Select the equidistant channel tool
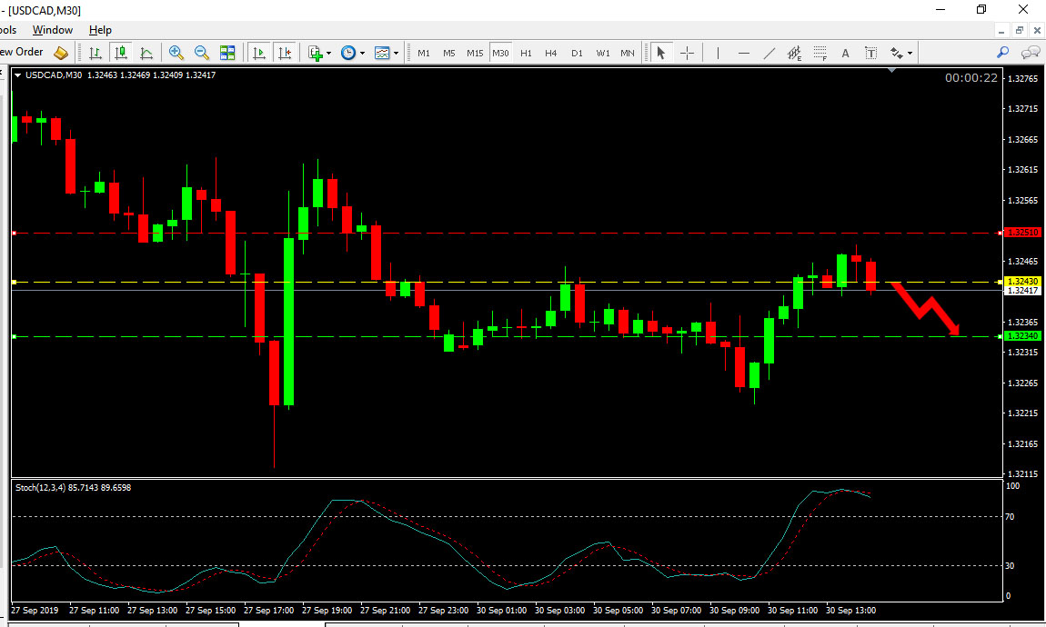This screenshot has height=627, width=1046. (x=795, y=53)
